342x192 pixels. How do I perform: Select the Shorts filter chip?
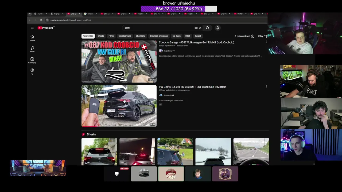point(101,36)
